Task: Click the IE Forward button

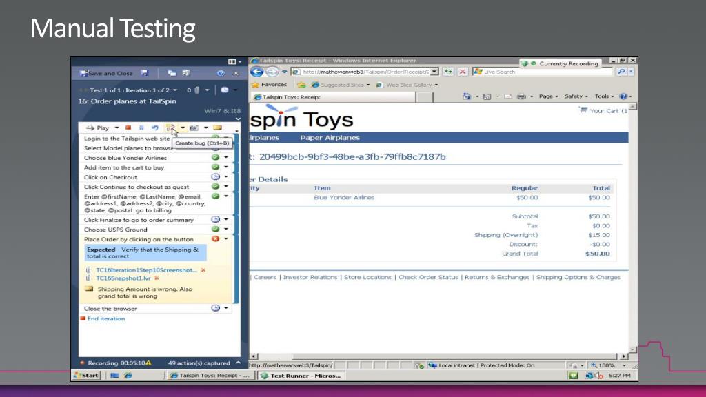Action: [272, 72]
